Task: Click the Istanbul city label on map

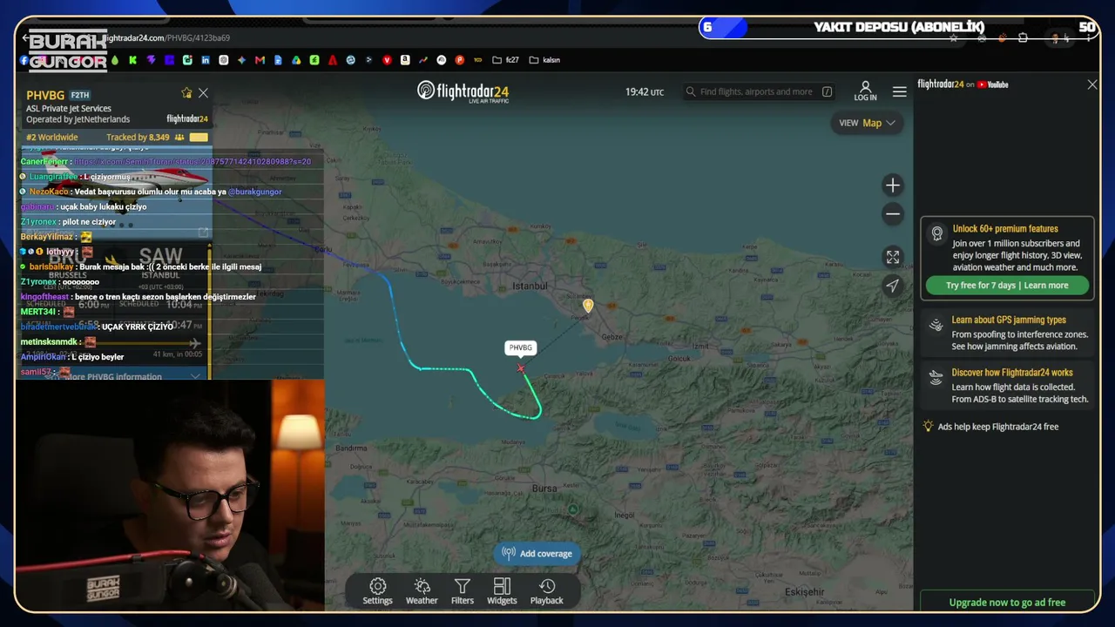Action: [x=529, y=286]
